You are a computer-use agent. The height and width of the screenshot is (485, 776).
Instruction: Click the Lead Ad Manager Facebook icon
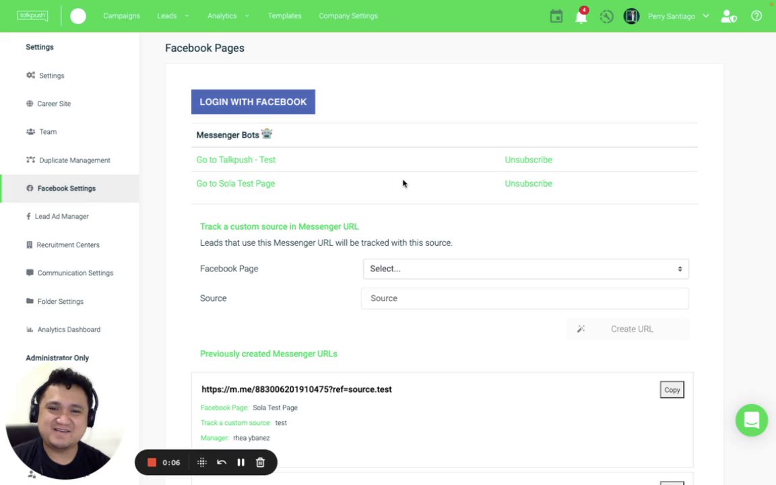tap(28, 216)
